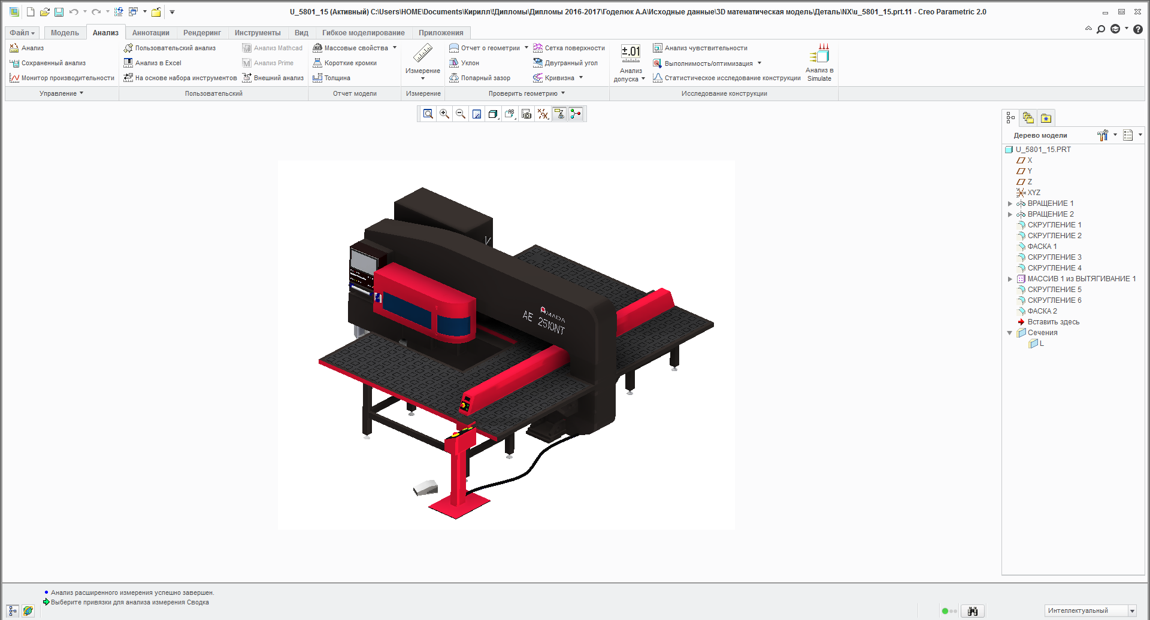Click Уклон draft analysis

(464, 63)
